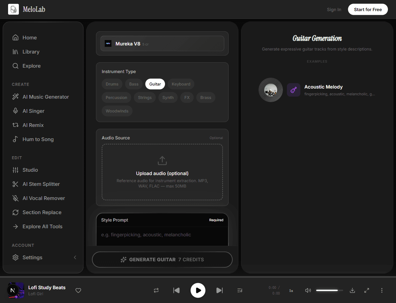
Task: Collapse the sidebar with the chevron
Action: tap(75, 257)
